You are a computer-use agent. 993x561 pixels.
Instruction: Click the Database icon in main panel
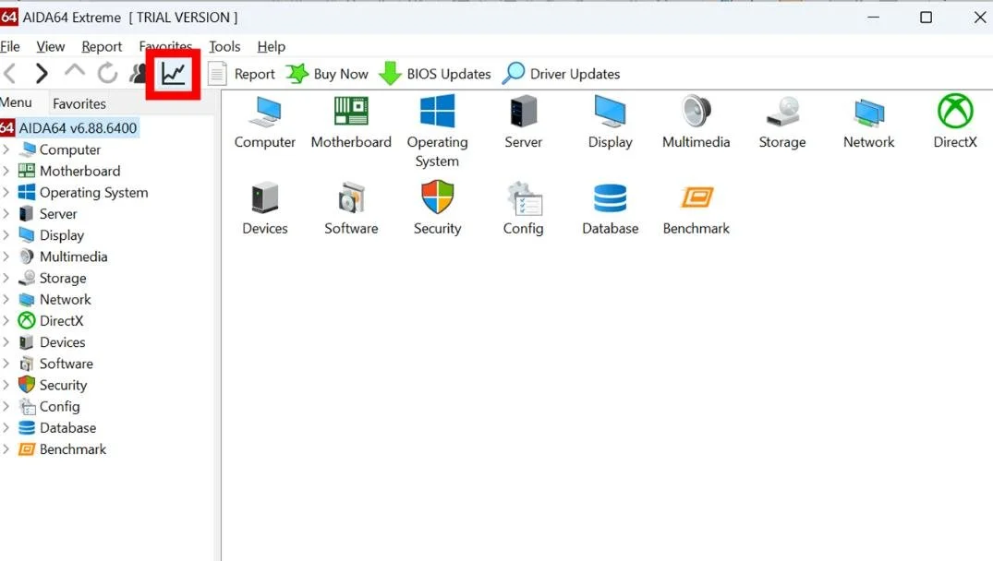click(x=610, y=197)
